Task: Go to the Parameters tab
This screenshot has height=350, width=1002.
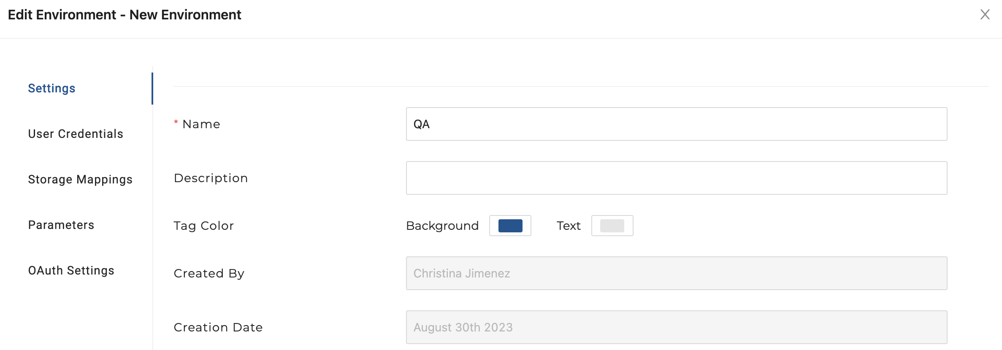Action: tap(61, 225)
